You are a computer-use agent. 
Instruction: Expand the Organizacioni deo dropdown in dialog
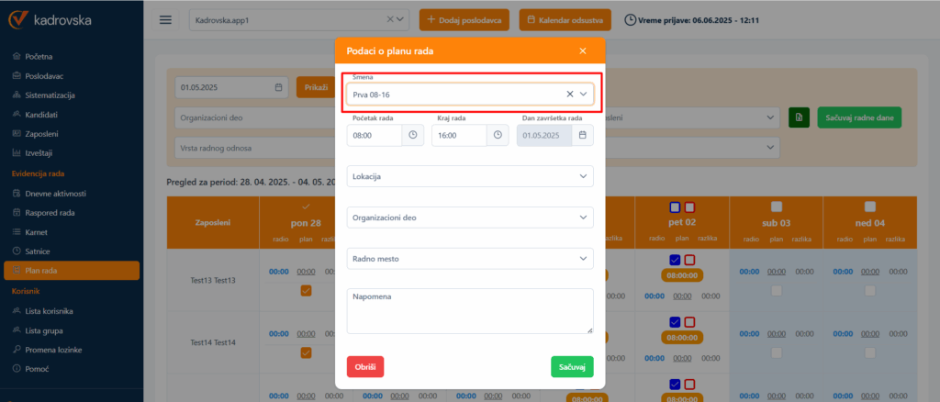[x=470, y=218]
